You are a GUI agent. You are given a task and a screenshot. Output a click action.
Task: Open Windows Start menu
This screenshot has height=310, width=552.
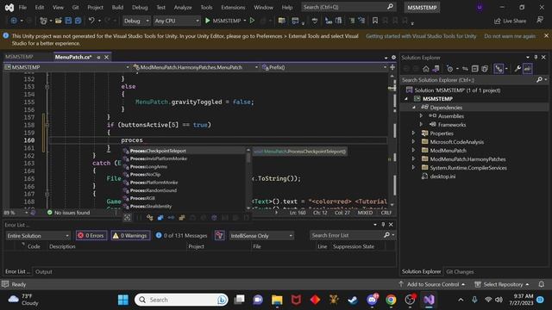pos(122,300)
